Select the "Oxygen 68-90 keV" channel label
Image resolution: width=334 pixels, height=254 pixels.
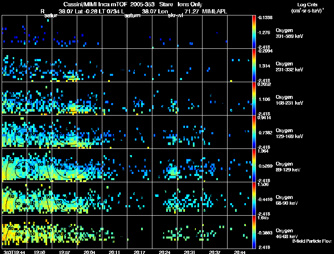pyautogui.click(x=287, y=200)
